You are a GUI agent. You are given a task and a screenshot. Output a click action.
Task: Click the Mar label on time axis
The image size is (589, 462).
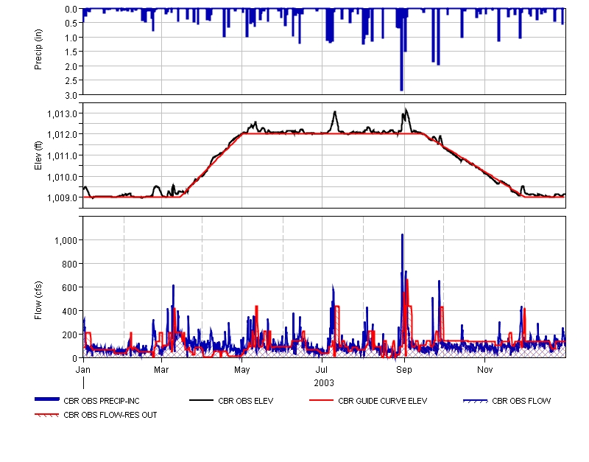161,369
